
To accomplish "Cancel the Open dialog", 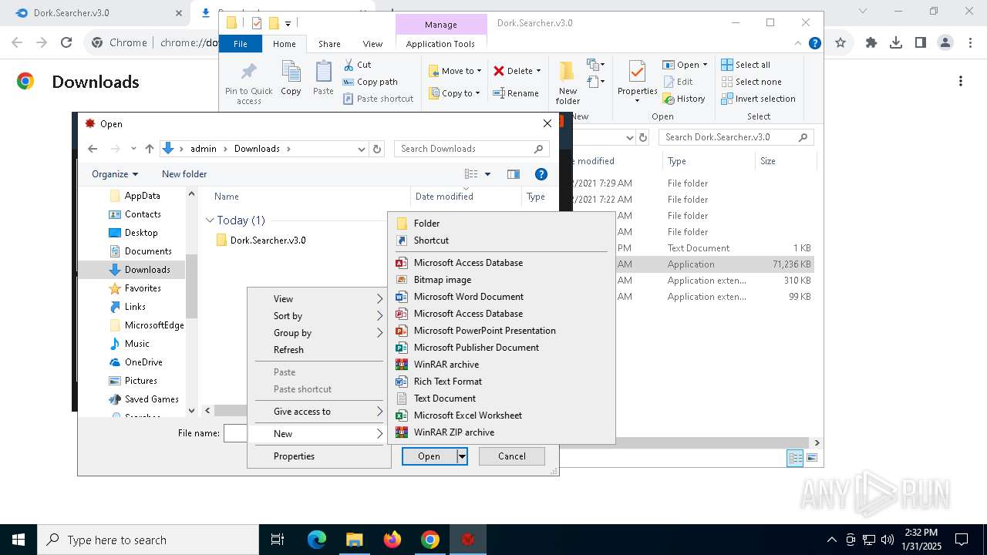I will [x=512, y=456].
